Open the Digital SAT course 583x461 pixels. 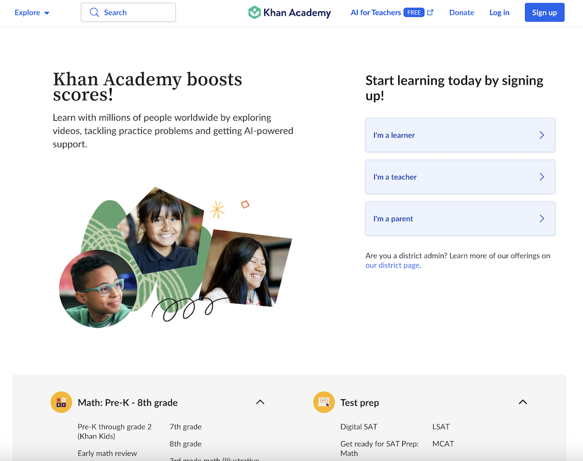click(359, 427)
